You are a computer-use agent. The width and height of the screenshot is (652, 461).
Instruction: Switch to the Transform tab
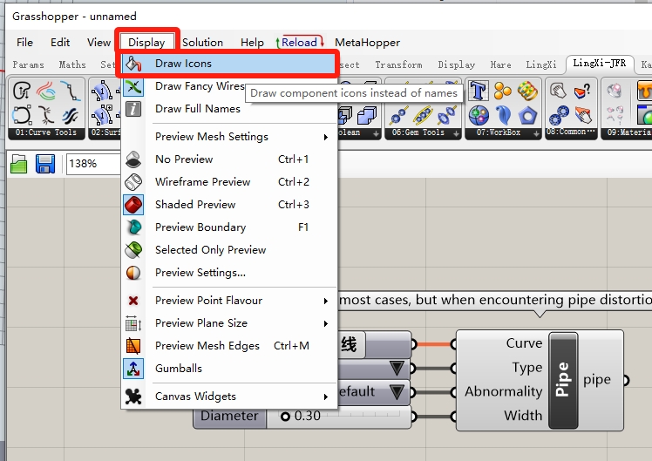(x=398, y=64)
